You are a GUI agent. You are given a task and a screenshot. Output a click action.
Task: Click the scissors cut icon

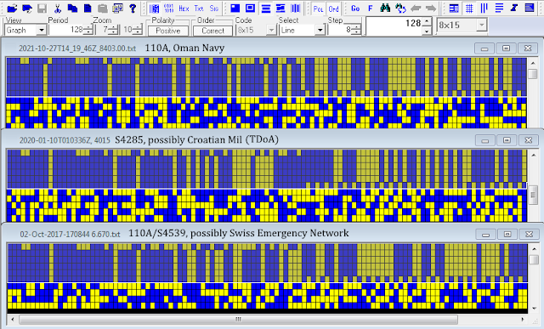pyautogui.click(x=58, y=8)
